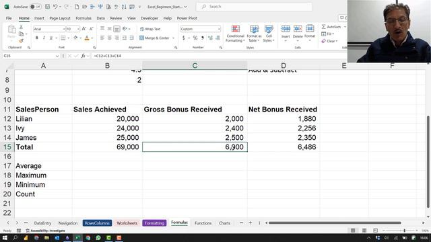Open Conditional Formatting menu
The height and width of the screenshot is (242, 431).
point(235,34)
